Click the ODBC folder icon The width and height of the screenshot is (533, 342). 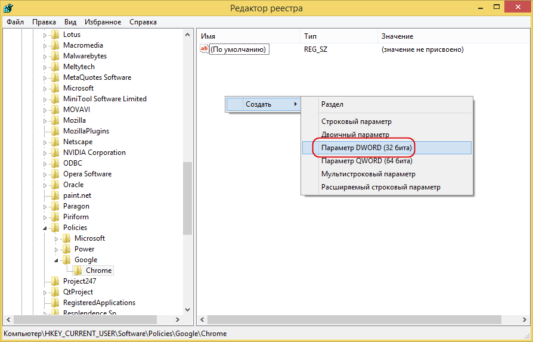pyautogui.click(x=55, y=163)
